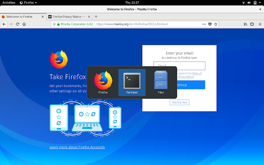The width and height of the screenshot is (264, 165).
Task: Open the Firefox hamburger menu
Action: (260, 24)
